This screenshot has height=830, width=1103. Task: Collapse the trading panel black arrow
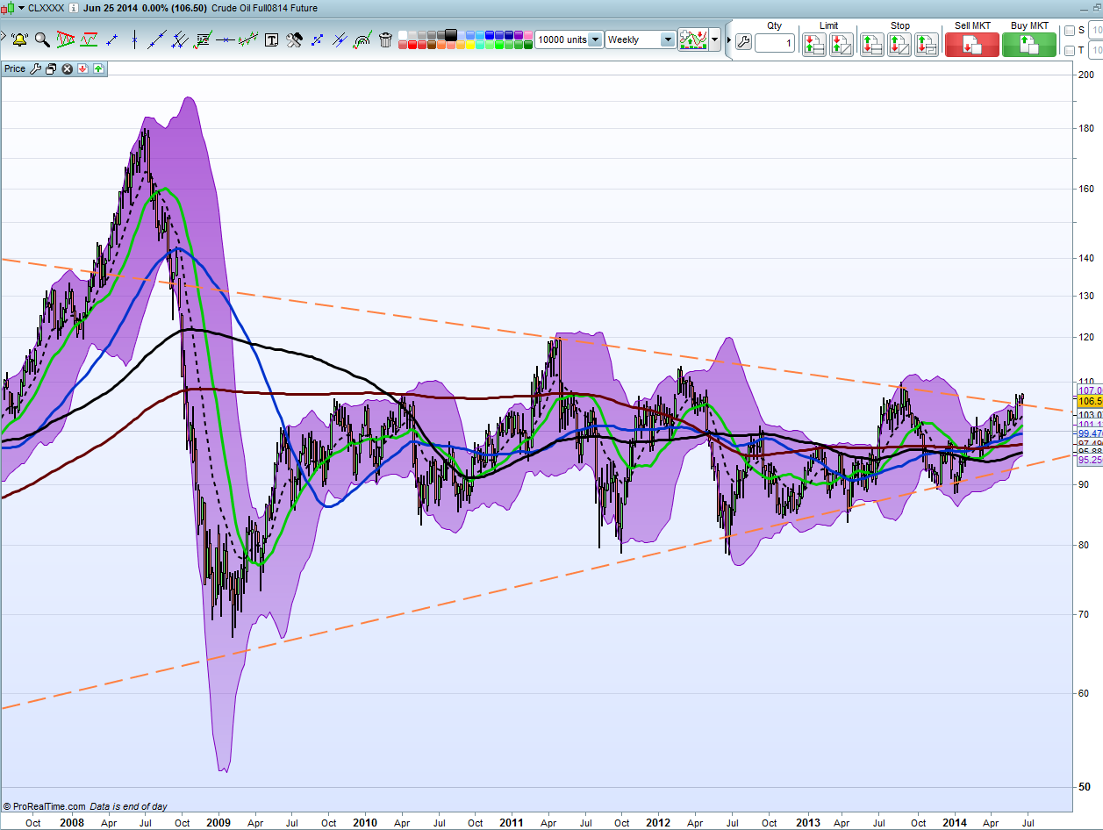coord(728,39)
